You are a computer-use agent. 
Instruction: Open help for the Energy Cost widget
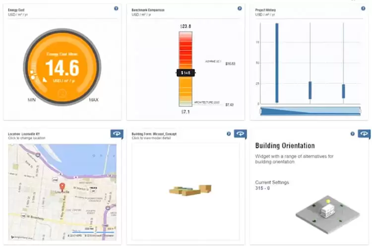click(x=116, y=8)
